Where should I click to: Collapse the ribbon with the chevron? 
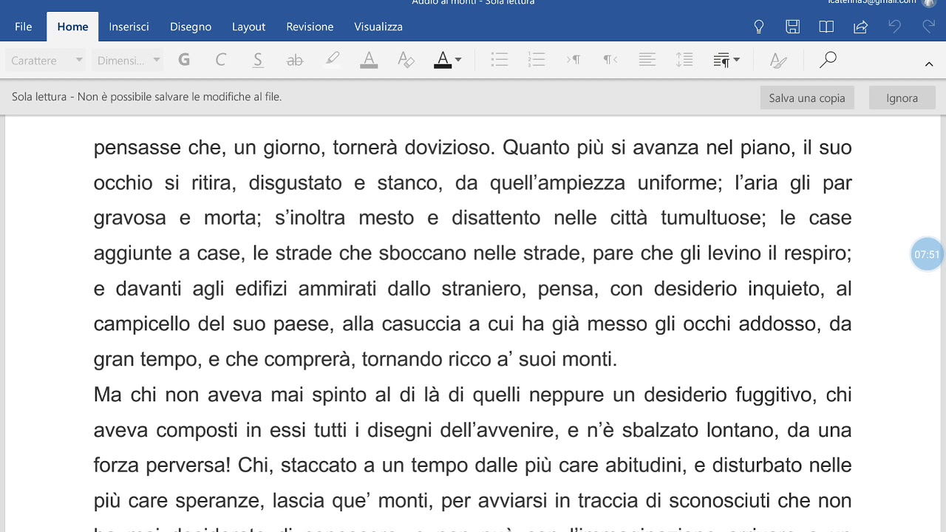(x=929, y=64)
